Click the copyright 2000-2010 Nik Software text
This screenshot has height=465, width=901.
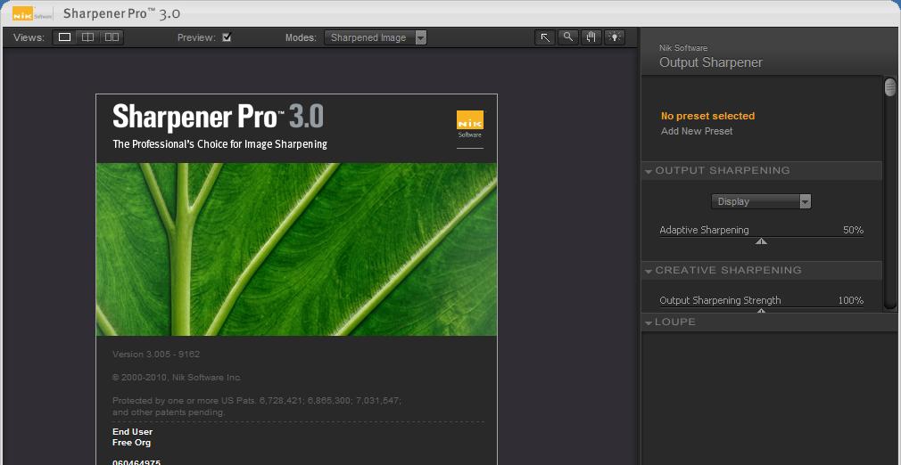point(177,378)
